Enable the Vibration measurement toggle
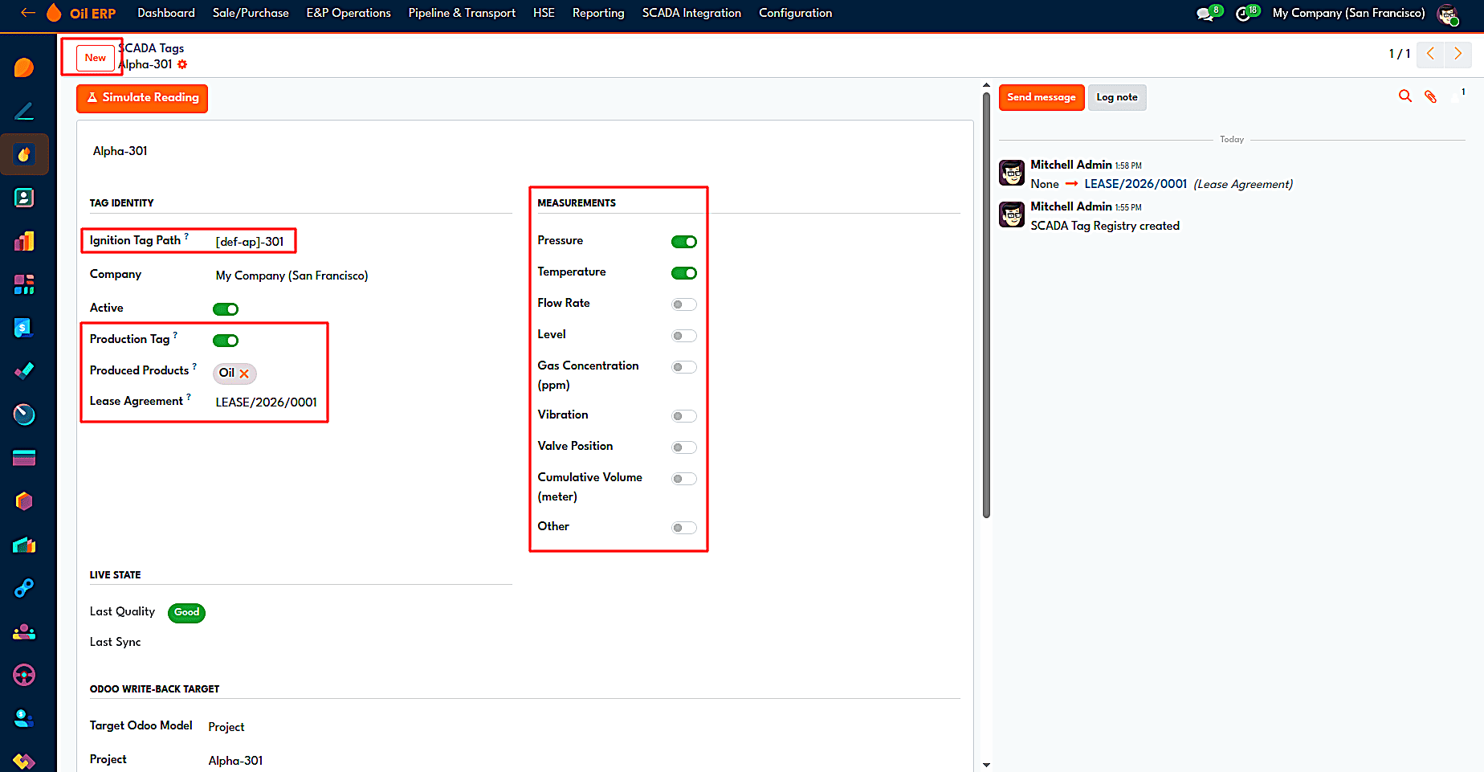Image resolution: width=1484 pixels, height=772 pixels. [684, 416]
